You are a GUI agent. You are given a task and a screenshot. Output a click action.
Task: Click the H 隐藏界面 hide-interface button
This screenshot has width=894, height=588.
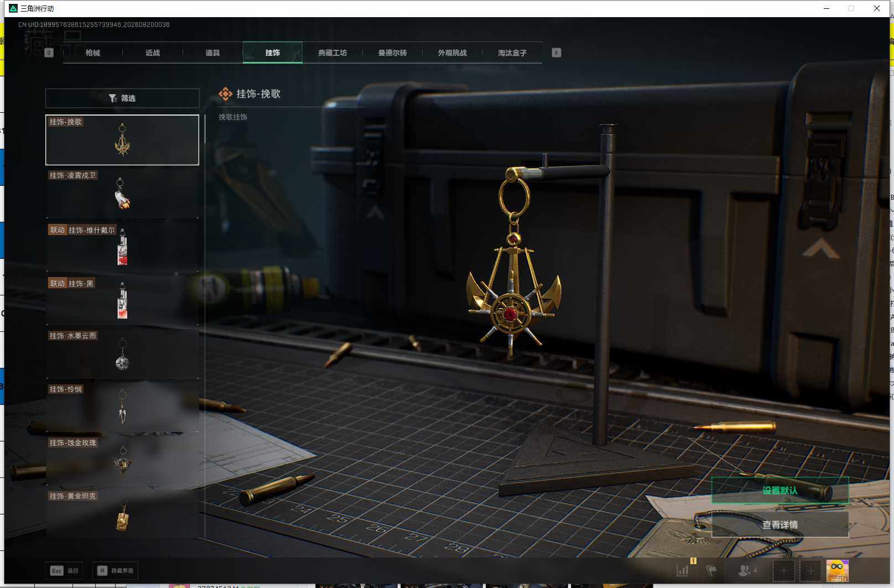115,570
